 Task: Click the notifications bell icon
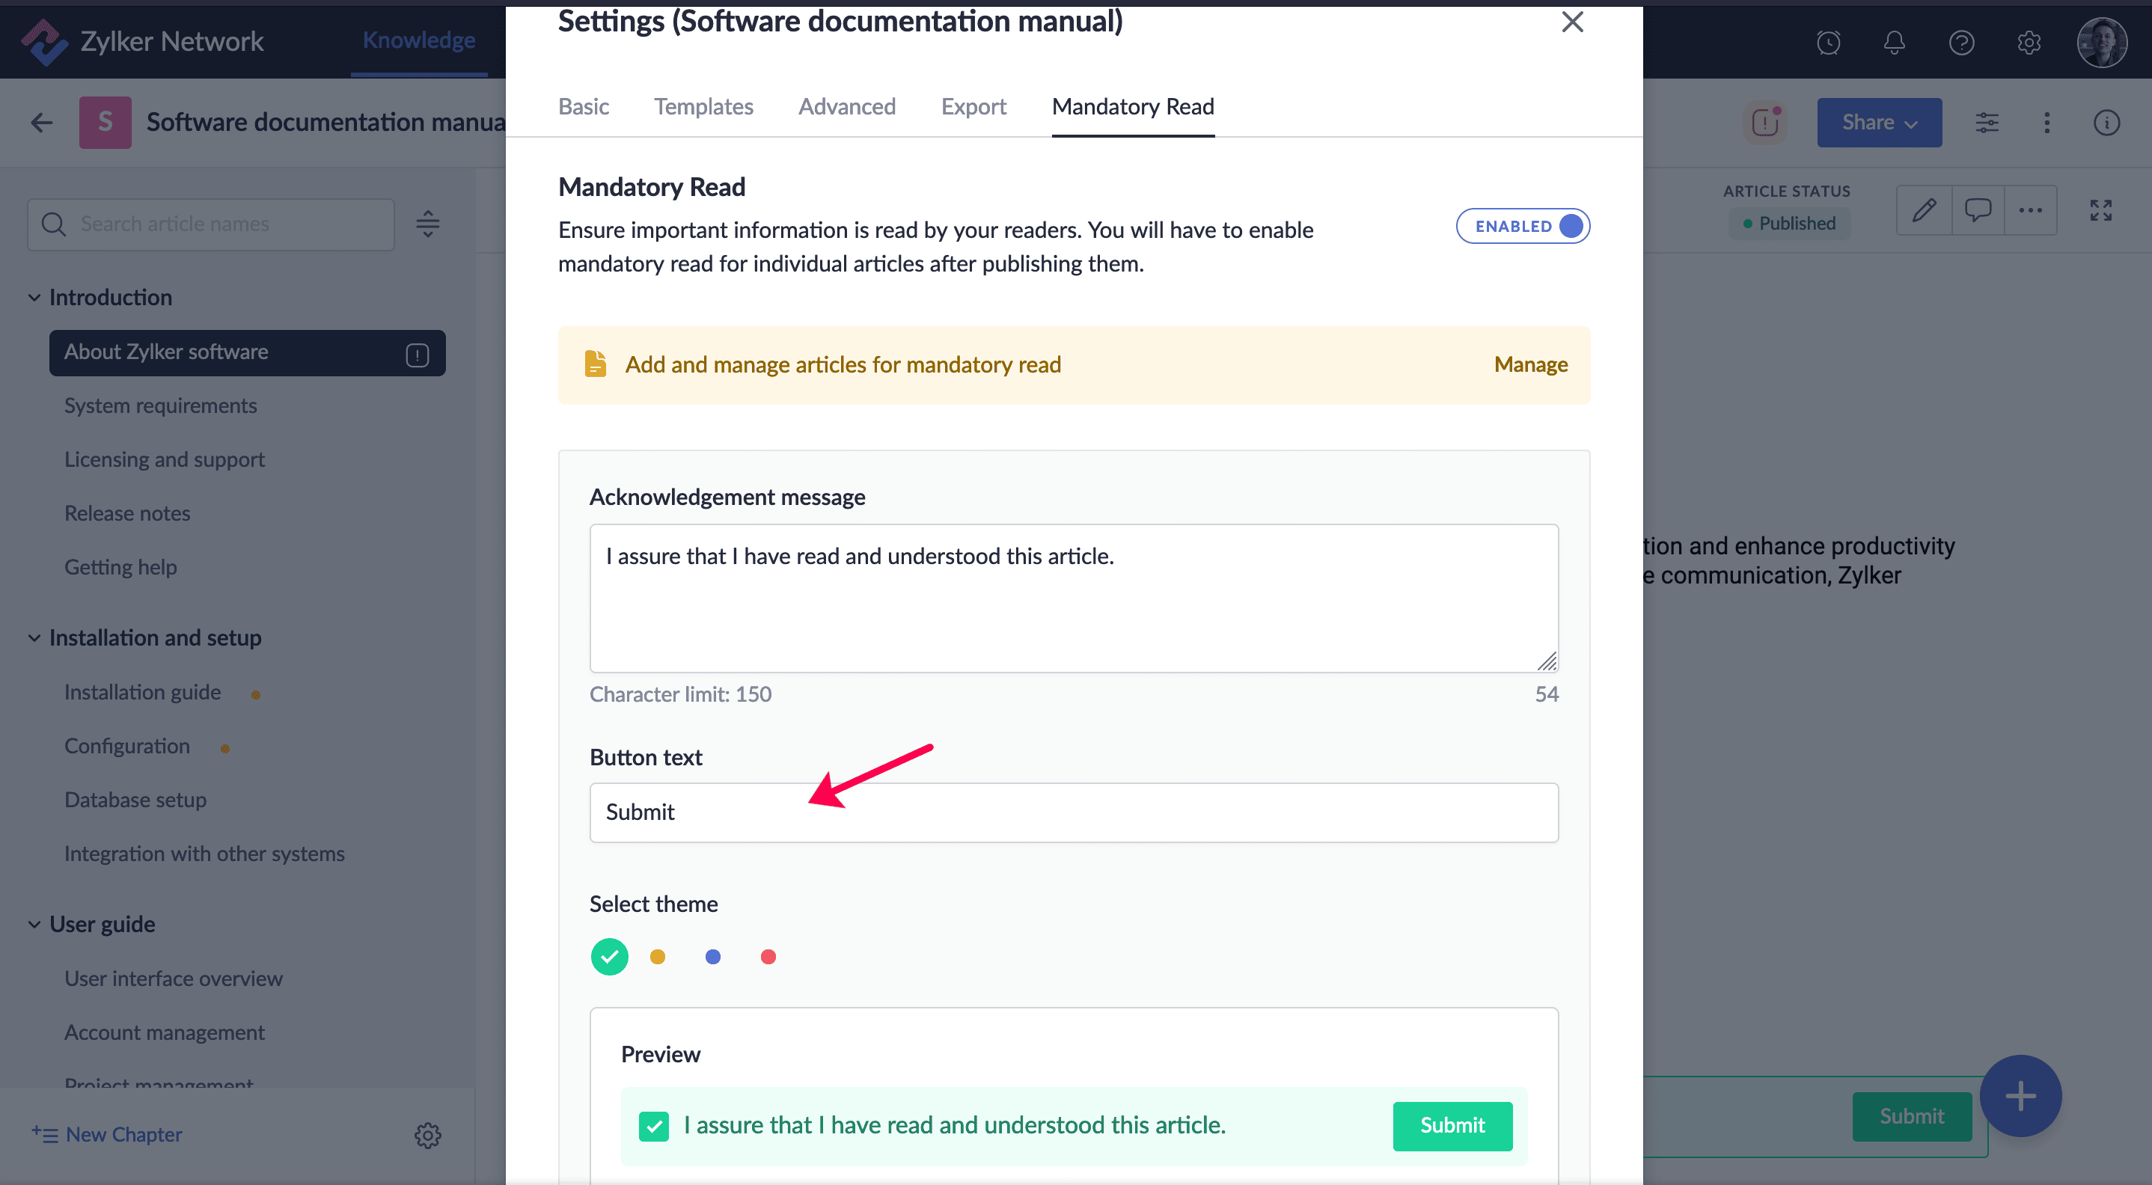click(1894, 42)
